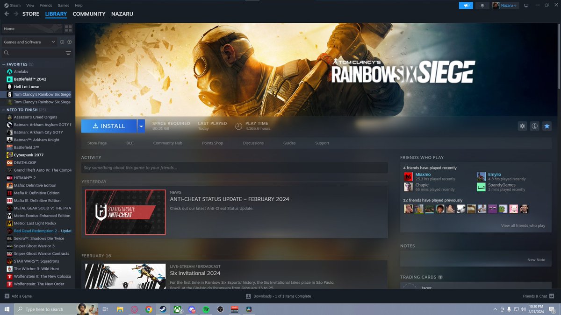Image resolution: width=561 pixels, height=315 pixels.
Task: Open the Help menu
Action: 79,6
